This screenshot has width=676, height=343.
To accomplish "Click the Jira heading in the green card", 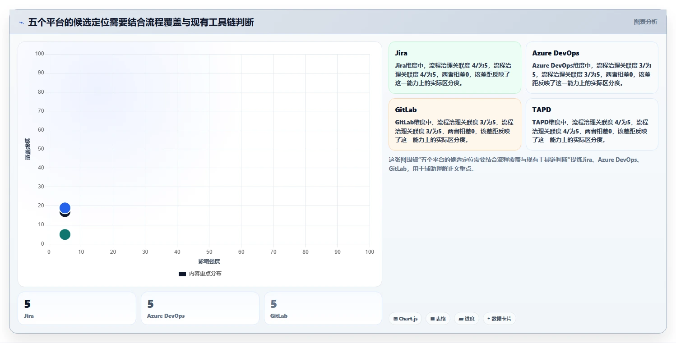I will [401, 53].
